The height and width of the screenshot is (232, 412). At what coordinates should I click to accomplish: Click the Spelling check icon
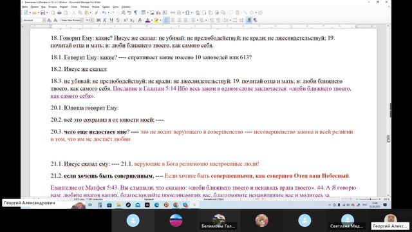tap(129, 13)
